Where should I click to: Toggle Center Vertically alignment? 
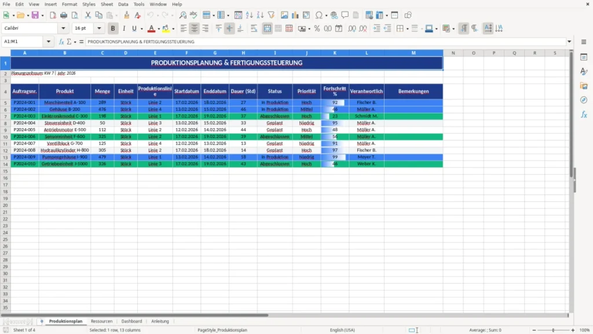coord(229,28)
